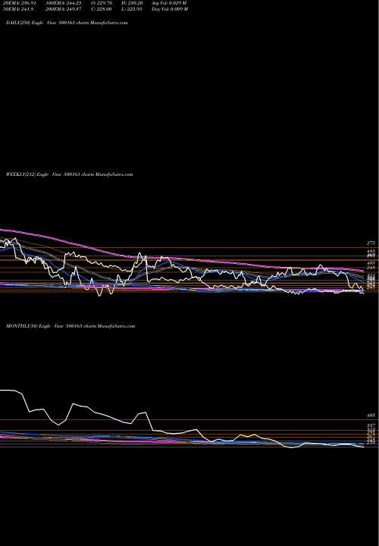Image resolution: width=379 pixels, height=546 pixels.
Task: Click the 405 price label on monthly chart
Action: pyautogui.click(x=371, y=416)
